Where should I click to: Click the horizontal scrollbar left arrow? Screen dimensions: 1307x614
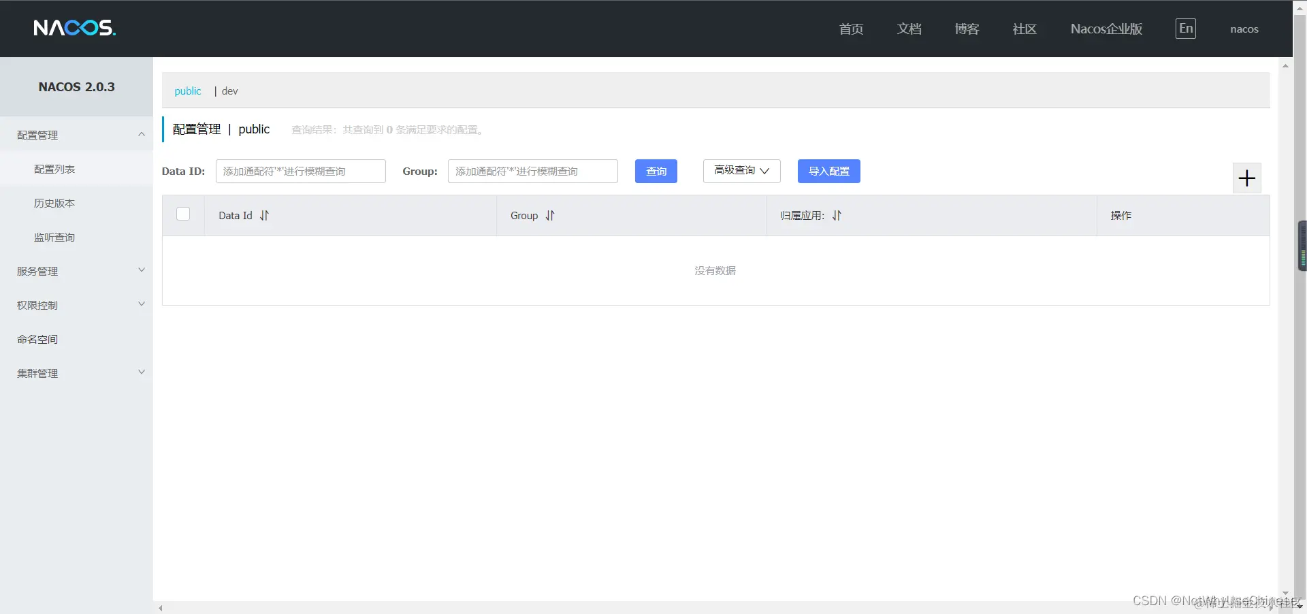[x=161, y=608]
